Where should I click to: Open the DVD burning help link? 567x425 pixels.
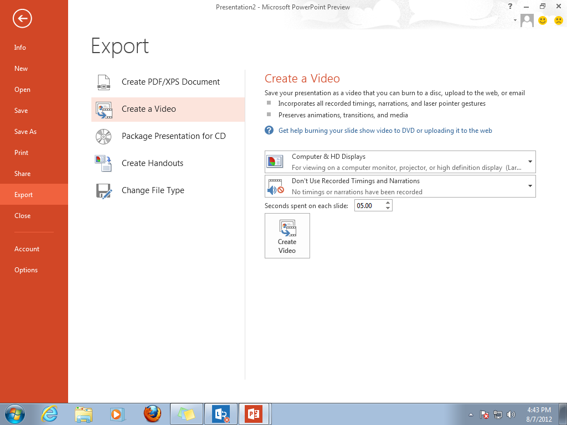click(385, 131)
